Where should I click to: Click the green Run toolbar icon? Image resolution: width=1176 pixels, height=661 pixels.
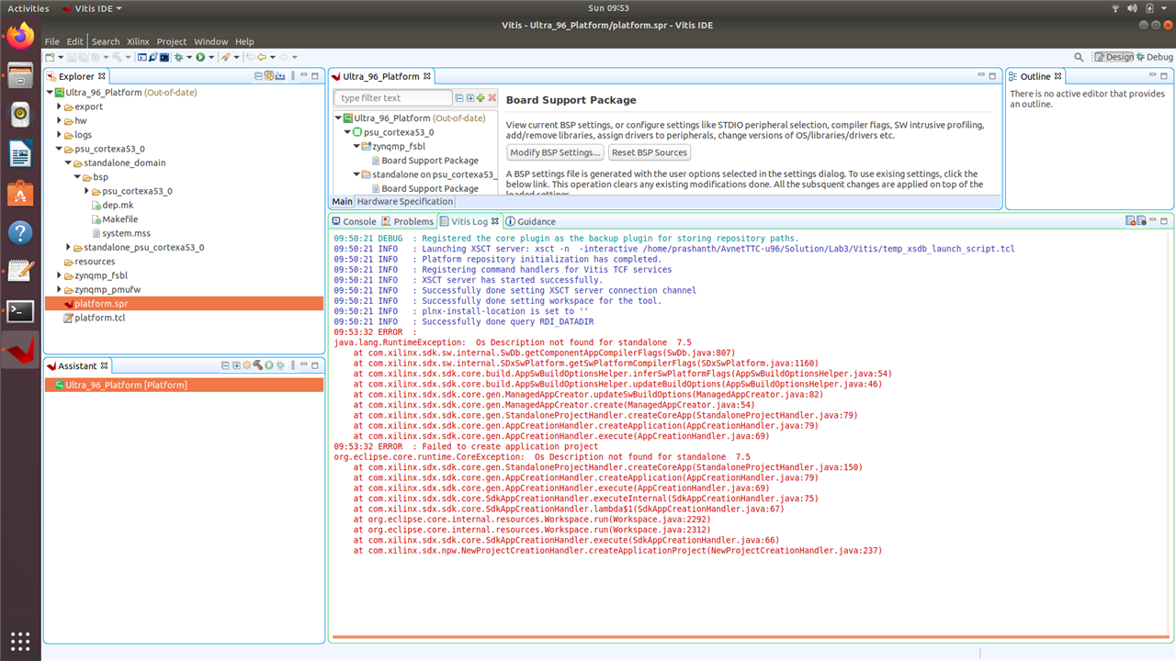[x=200, y=57]
